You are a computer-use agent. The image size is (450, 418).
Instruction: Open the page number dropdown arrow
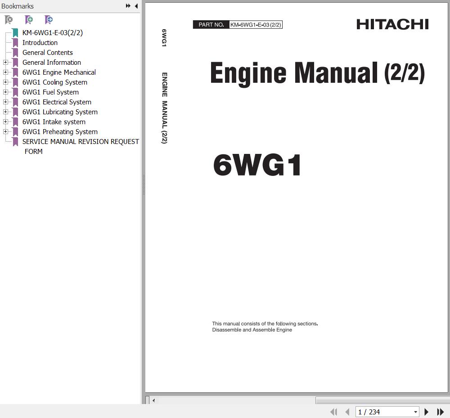[x=415, y=412]
